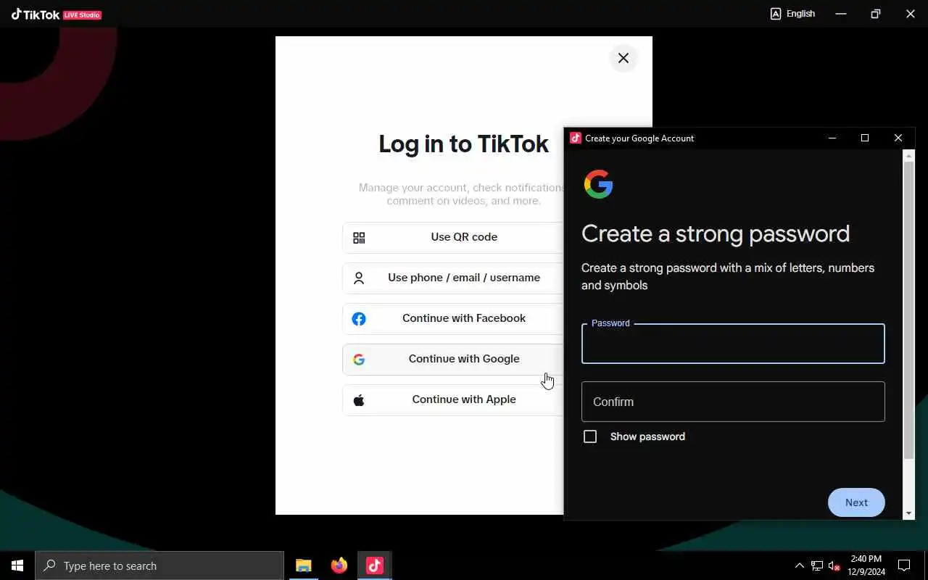This screenshot has height=580, width=928.
Task: Click the muted volume tray icon
Action: click(834, 565)
